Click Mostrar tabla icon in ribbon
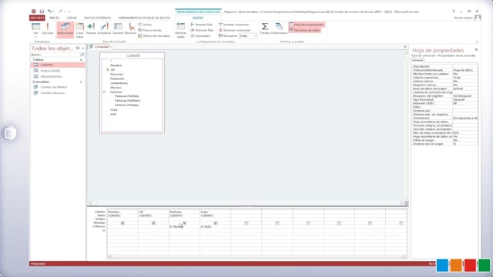 (181, 30)
